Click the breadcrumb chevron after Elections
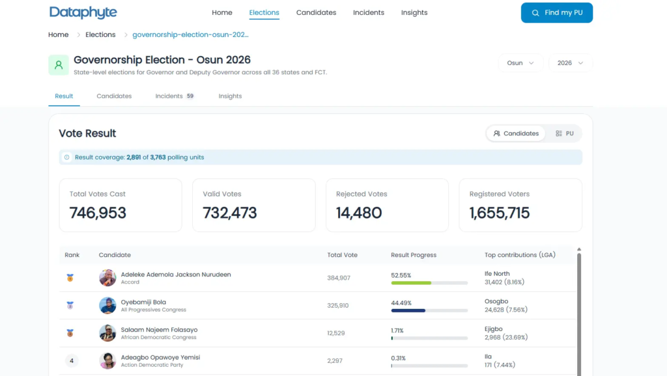 [126, 35]
